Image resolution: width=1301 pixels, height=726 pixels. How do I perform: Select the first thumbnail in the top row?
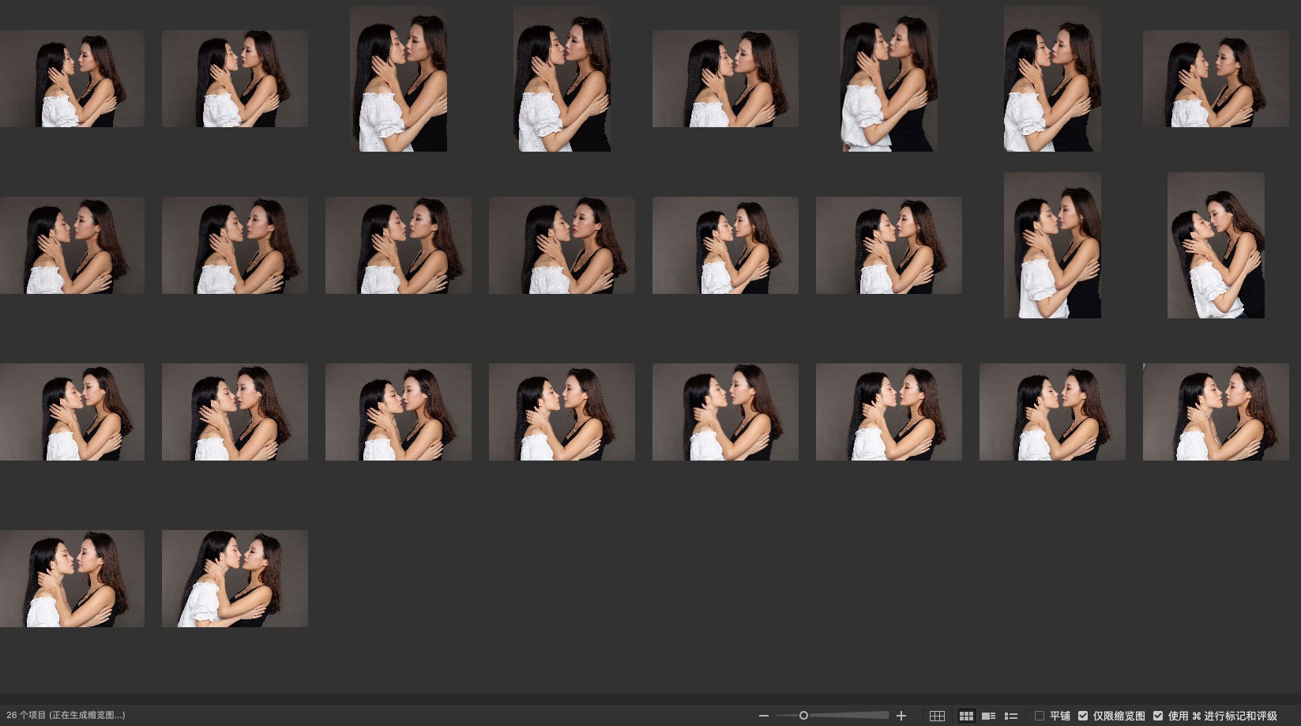click(72, 79)
